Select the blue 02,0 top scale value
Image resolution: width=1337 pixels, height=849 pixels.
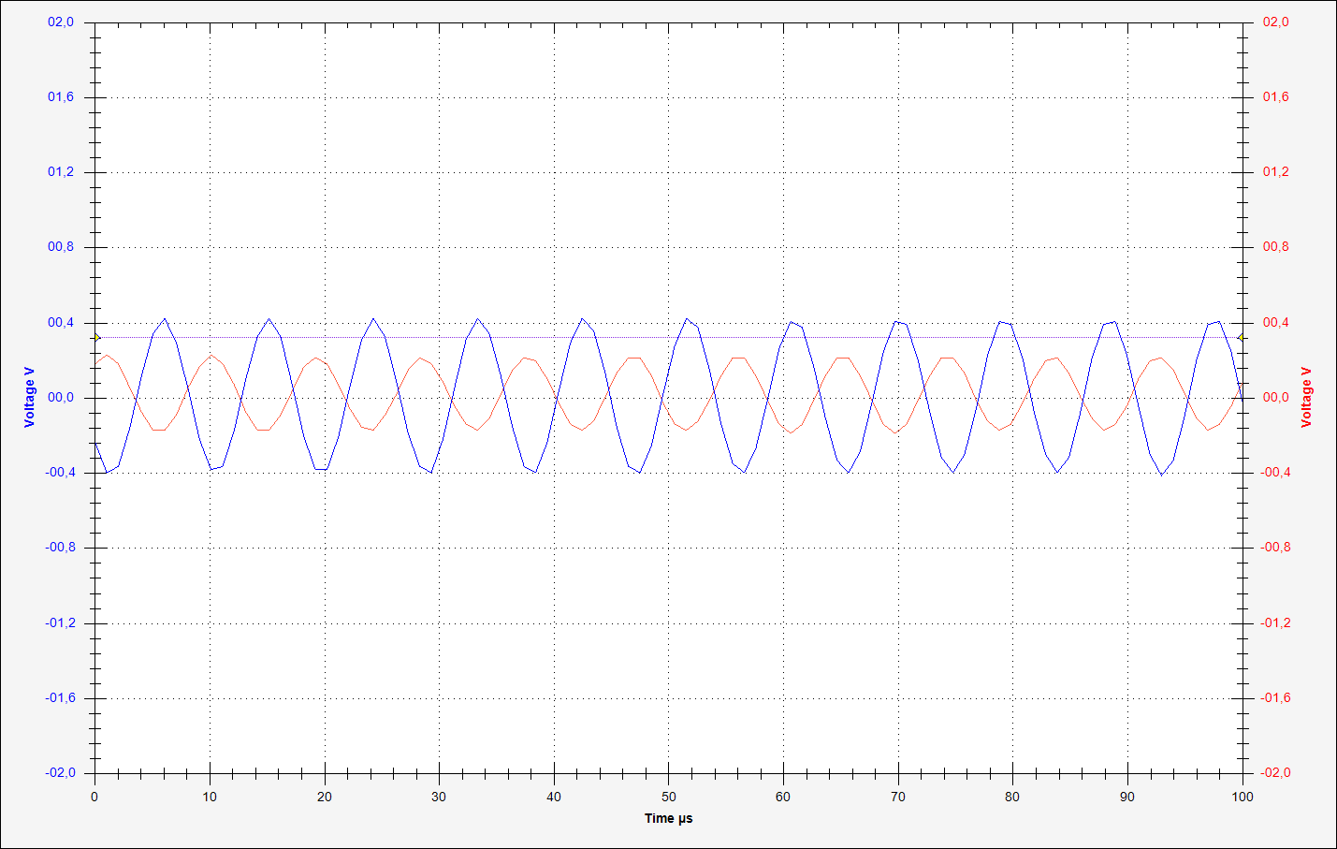(x=61, y=22)
